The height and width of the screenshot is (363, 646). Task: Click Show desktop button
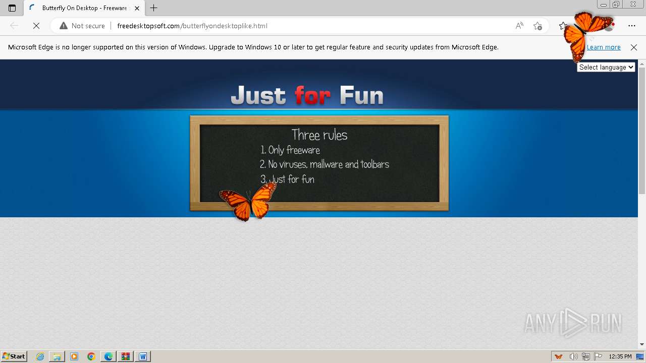[x=640, y=356]
